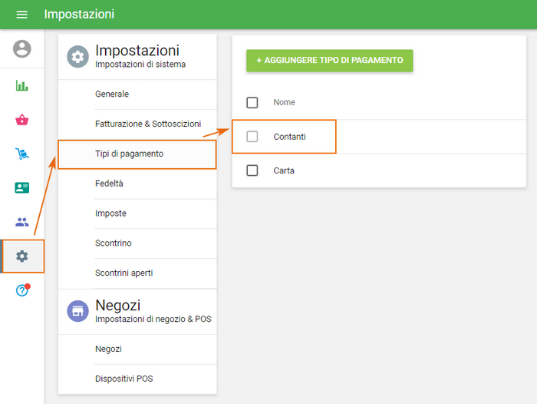The width and height of the screenshot is (537, 404).
Task: Go to the Imposte settings page
Action: (110, 214)
